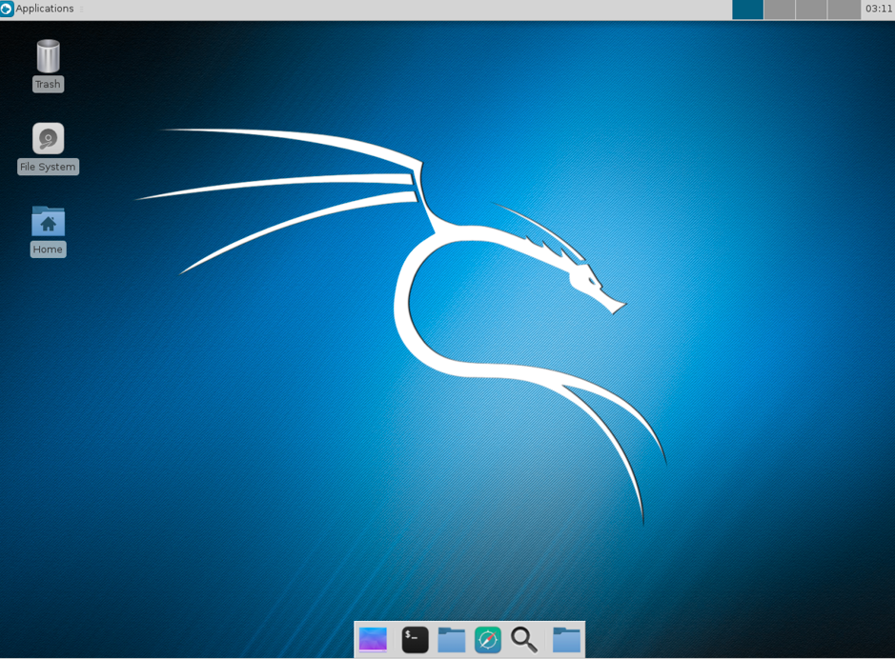
Task: Click the 03:11 clock
Action: point(879,9)
